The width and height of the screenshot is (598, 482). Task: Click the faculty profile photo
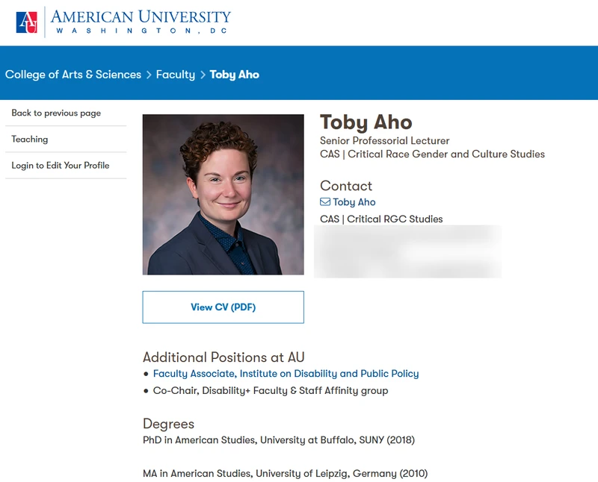pos(223,195)
